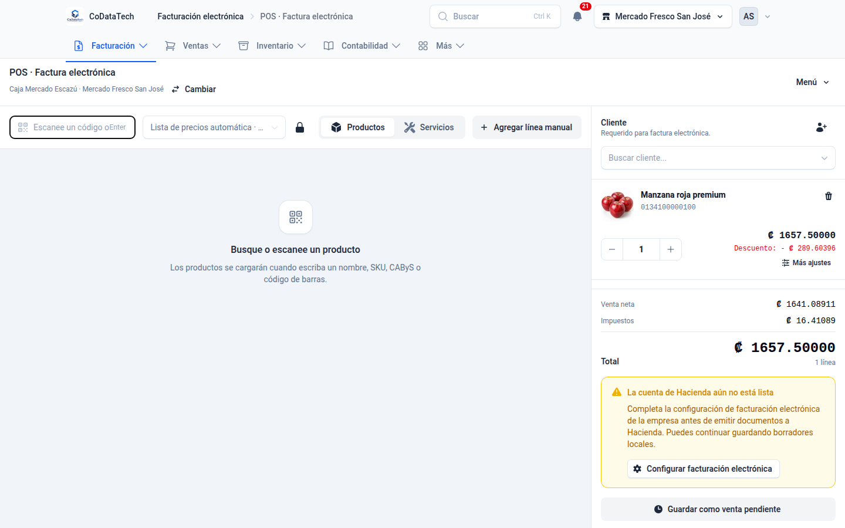The width and height of the screenshot is (845, 528).
Task: Click Guardar como venta pendiente
Action: click(718, 509)
